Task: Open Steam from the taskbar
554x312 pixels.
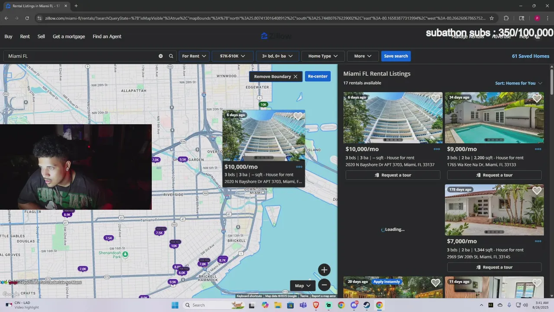Action: 367,305
